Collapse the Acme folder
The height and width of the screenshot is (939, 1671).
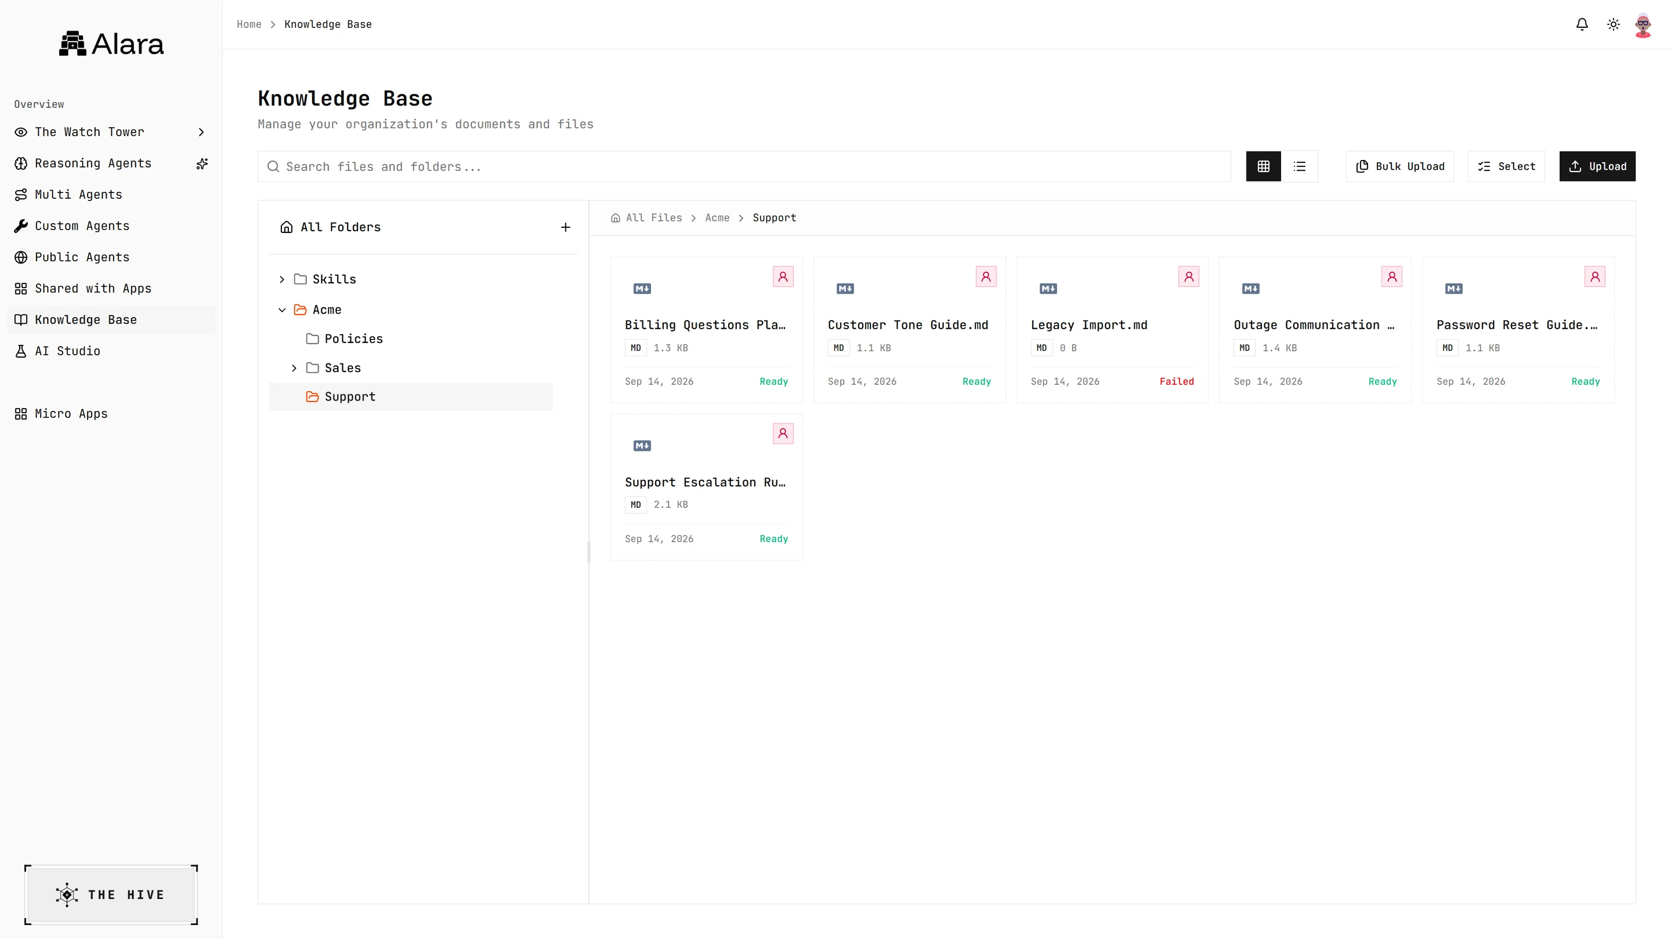281,310
